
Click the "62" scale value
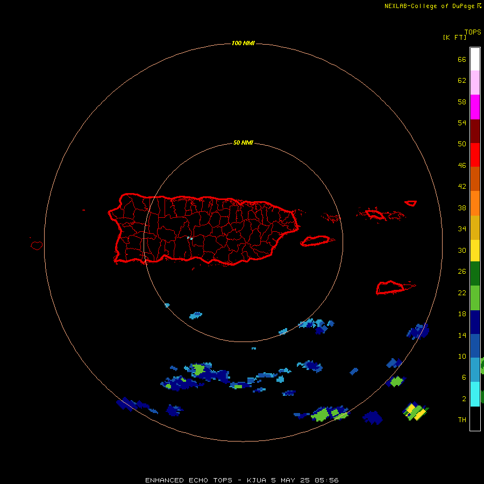(x=462, y=81)
